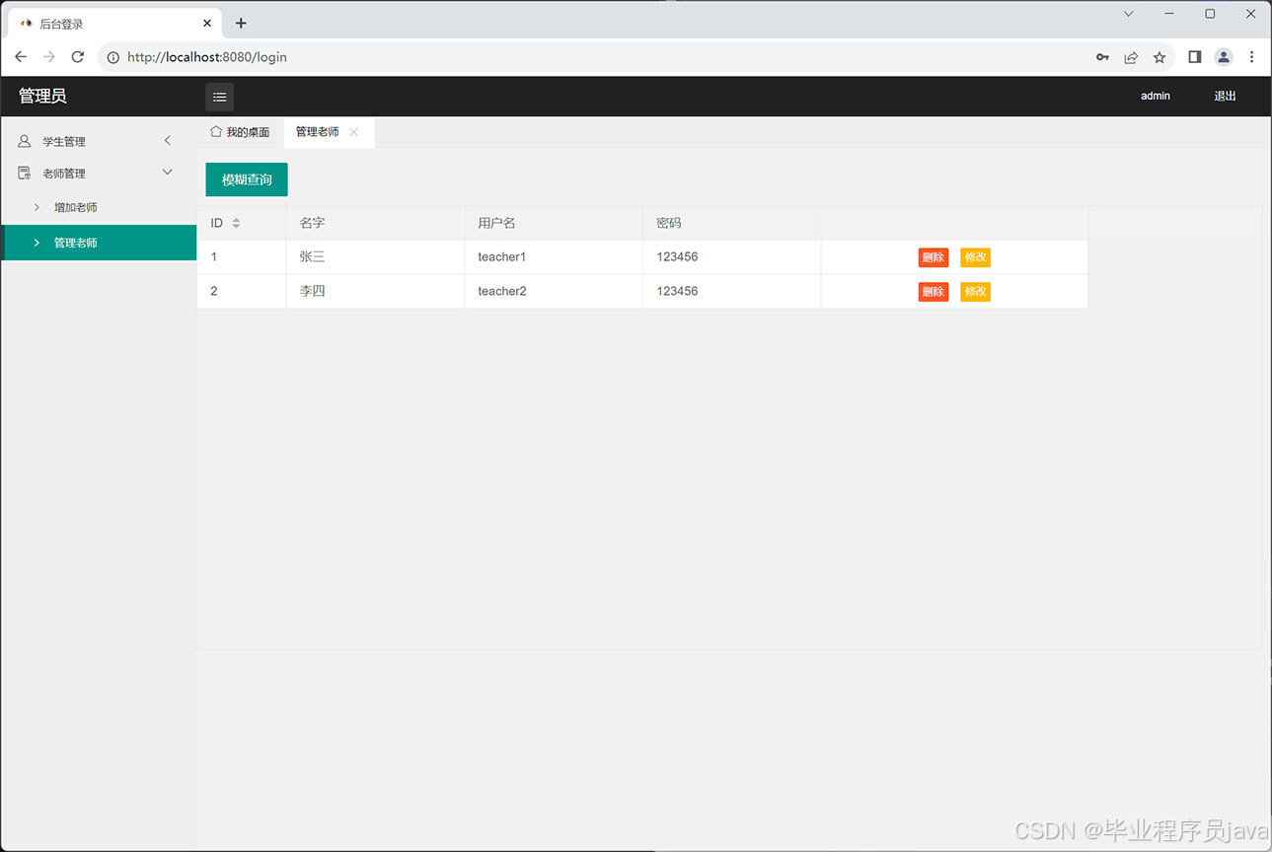Reload the page with the refresh icon
The height and width of the screenshot is (852, 1272).
pyautogui.click(x=77, y=57)
